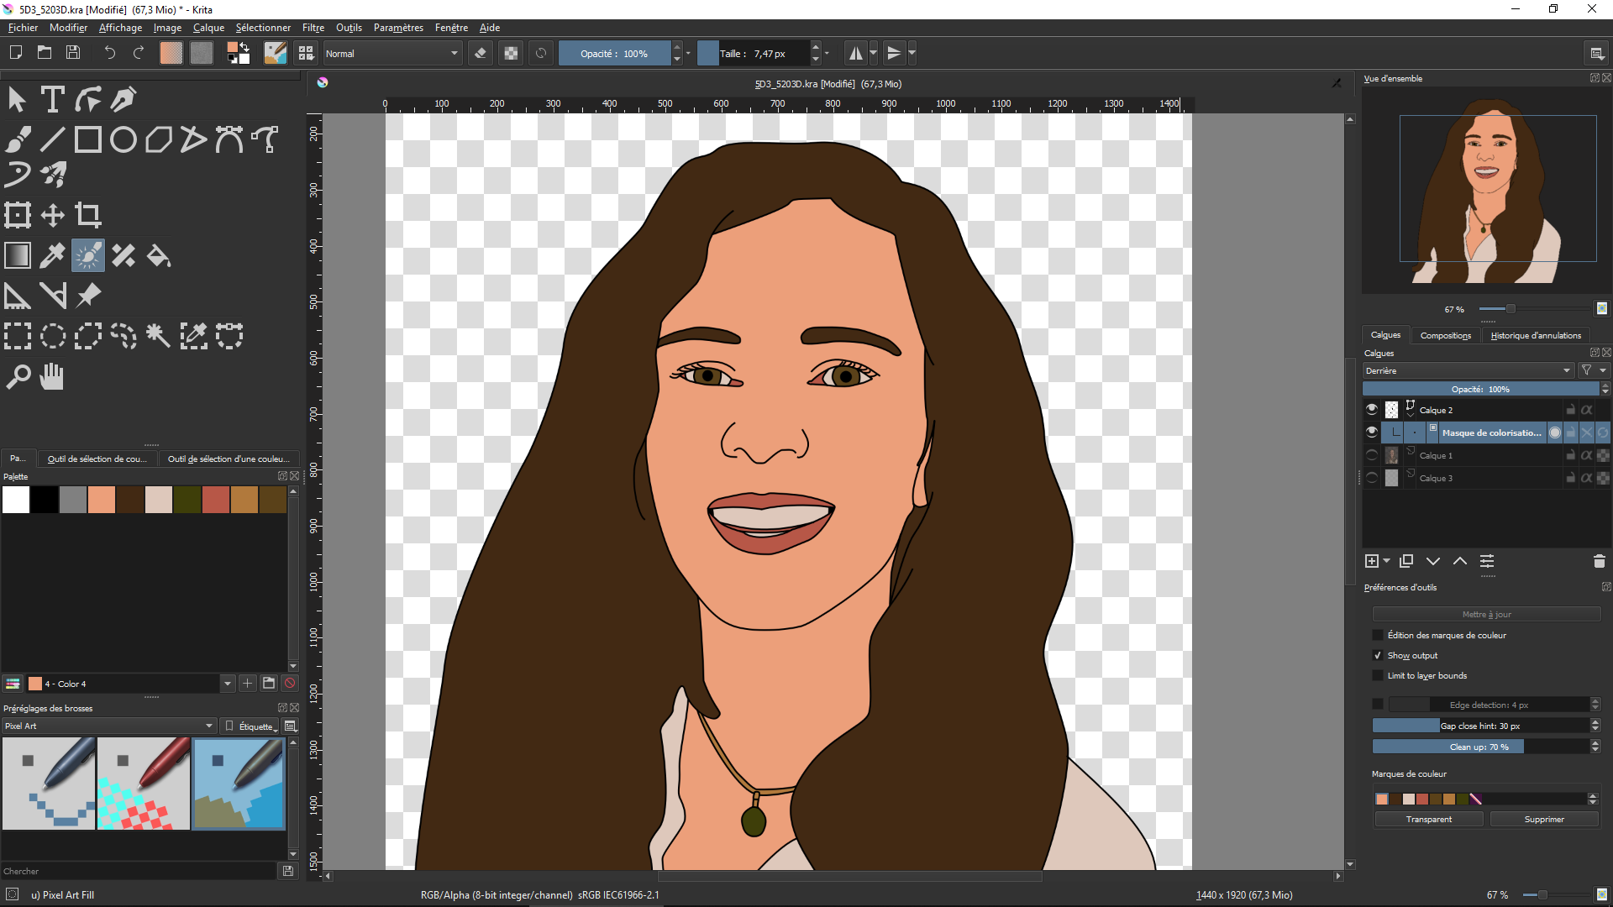This screenshot has height=907, width=1613.
Task: Select the Multibrush tool
Action: [x=53, y=175]
